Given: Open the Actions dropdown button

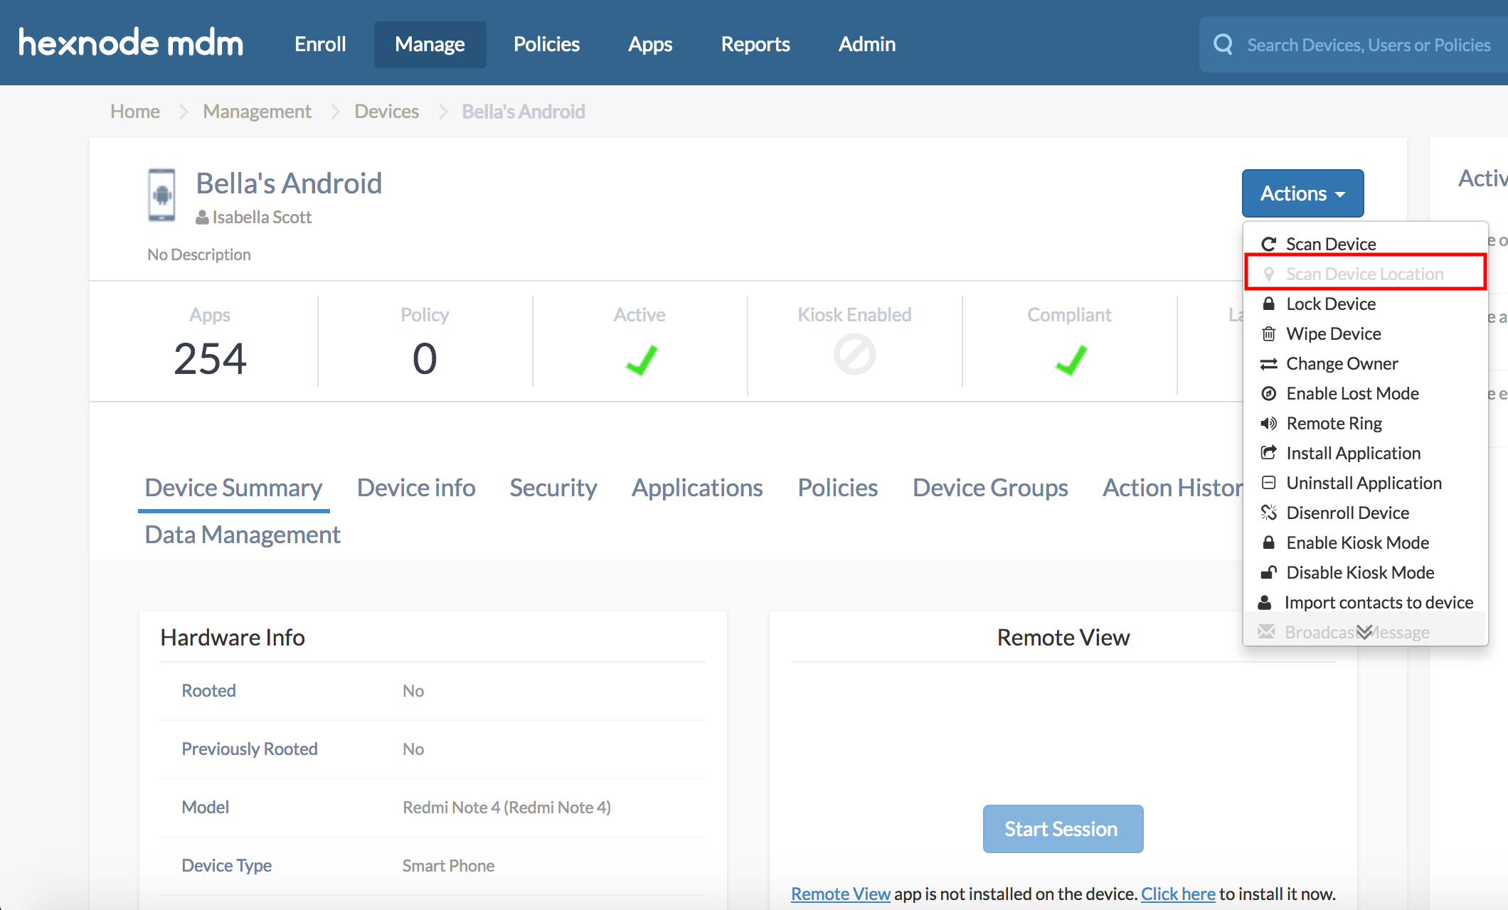Looking at the screenshot, I should click(x=1302, y=193).
